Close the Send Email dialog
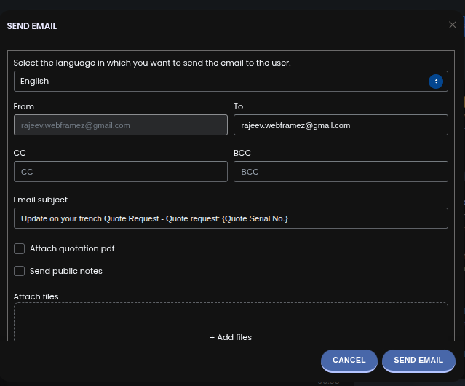 click(x=453, y=25)
